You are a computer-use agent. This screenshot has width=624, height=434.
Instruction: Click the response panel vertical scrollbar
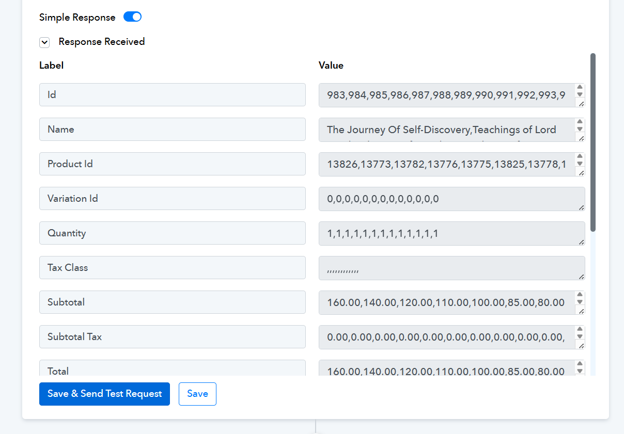(x=592, y=142)
